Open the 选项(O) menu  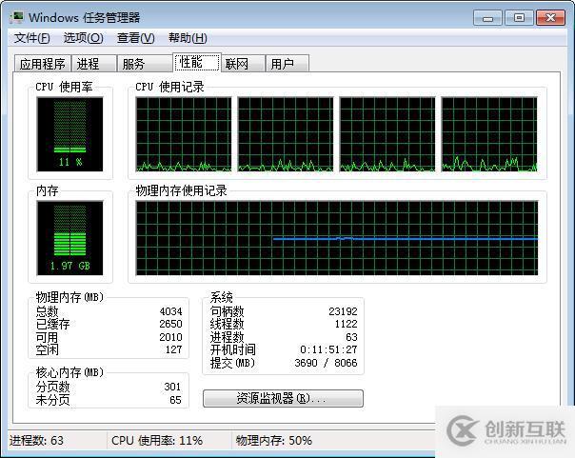pyautogui.click(x=83, y=38)
